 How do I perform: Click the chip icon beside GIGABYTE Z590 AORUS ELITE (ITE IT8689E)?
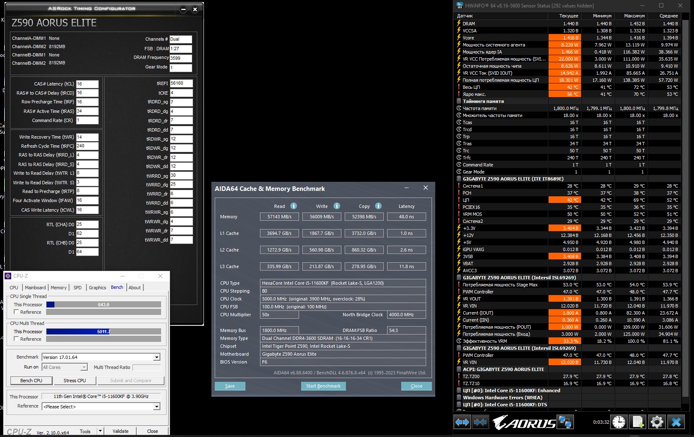pyautogui.click(x=459, y=178)
